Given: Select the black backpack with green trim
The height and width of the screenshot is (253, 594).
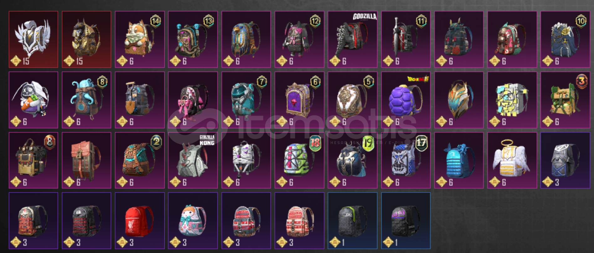Looking at the screenshot, I should [x=353, y=221].
